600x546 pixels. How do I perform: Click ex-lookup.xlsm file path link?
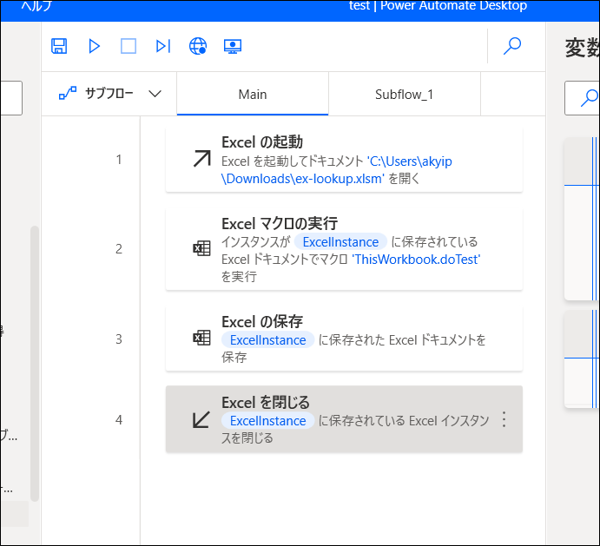[337, 170]
